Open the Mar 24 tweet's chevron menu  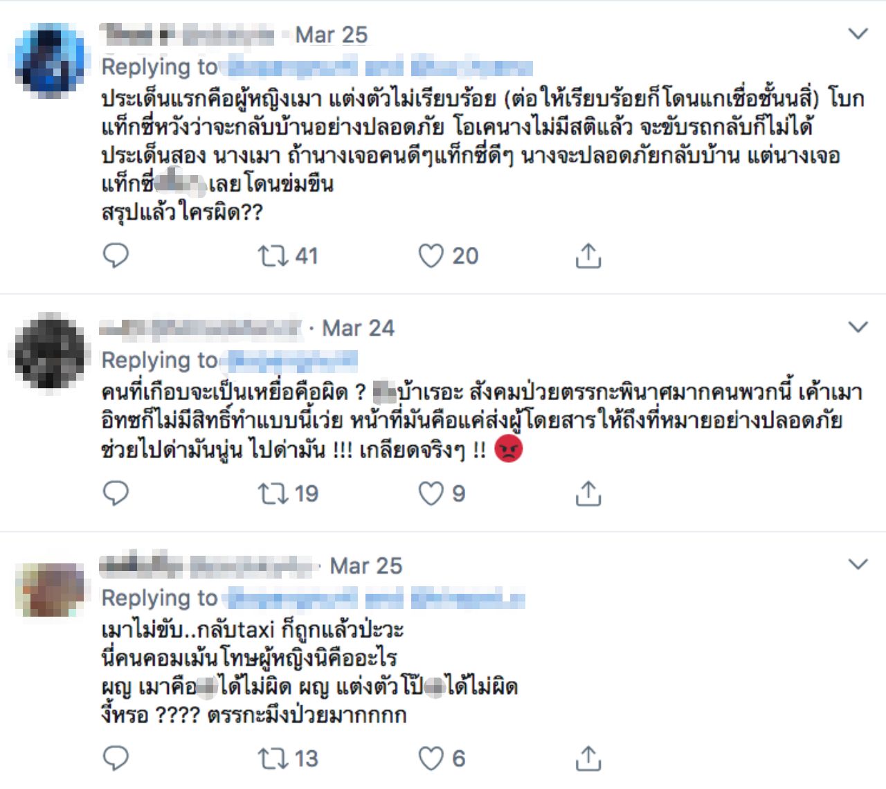pyautogui.click(x=858, y=327)
